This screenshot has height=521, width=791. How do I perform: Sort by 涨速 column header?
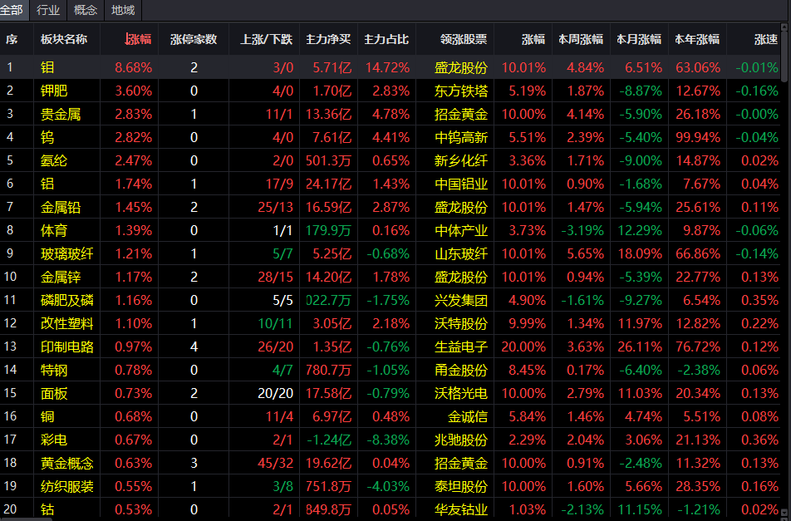(766, 39)
